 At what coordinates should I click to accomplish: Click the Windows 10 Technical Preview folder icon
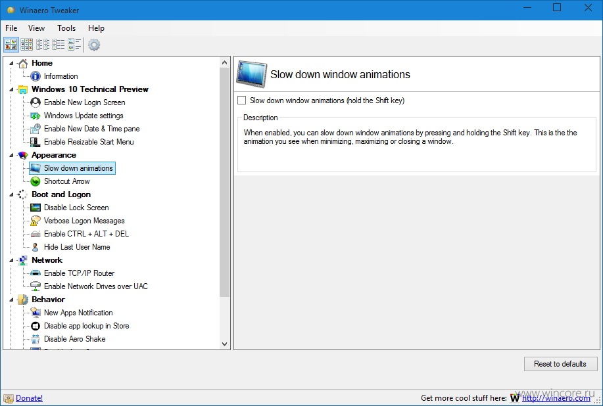point(23,89)
